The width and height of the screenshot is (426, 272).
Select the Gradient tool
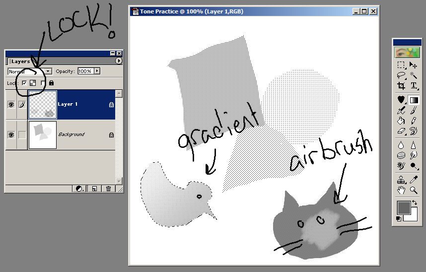414,100
